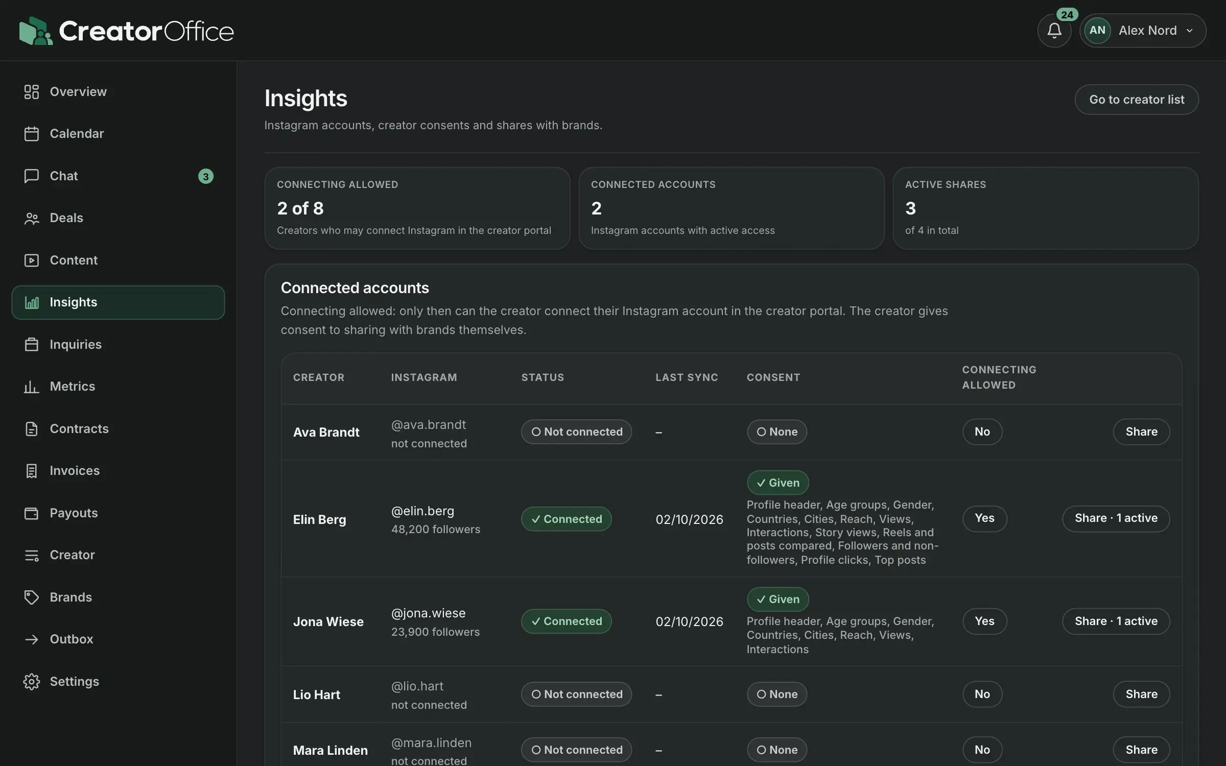Click the Overview grid icon
1226x766 pixels.
(x=32, y=92)
